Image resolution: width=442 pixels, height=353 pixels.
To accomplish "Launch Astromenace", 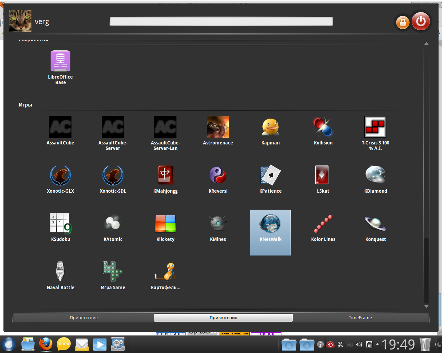I will (x=218, y=131).
